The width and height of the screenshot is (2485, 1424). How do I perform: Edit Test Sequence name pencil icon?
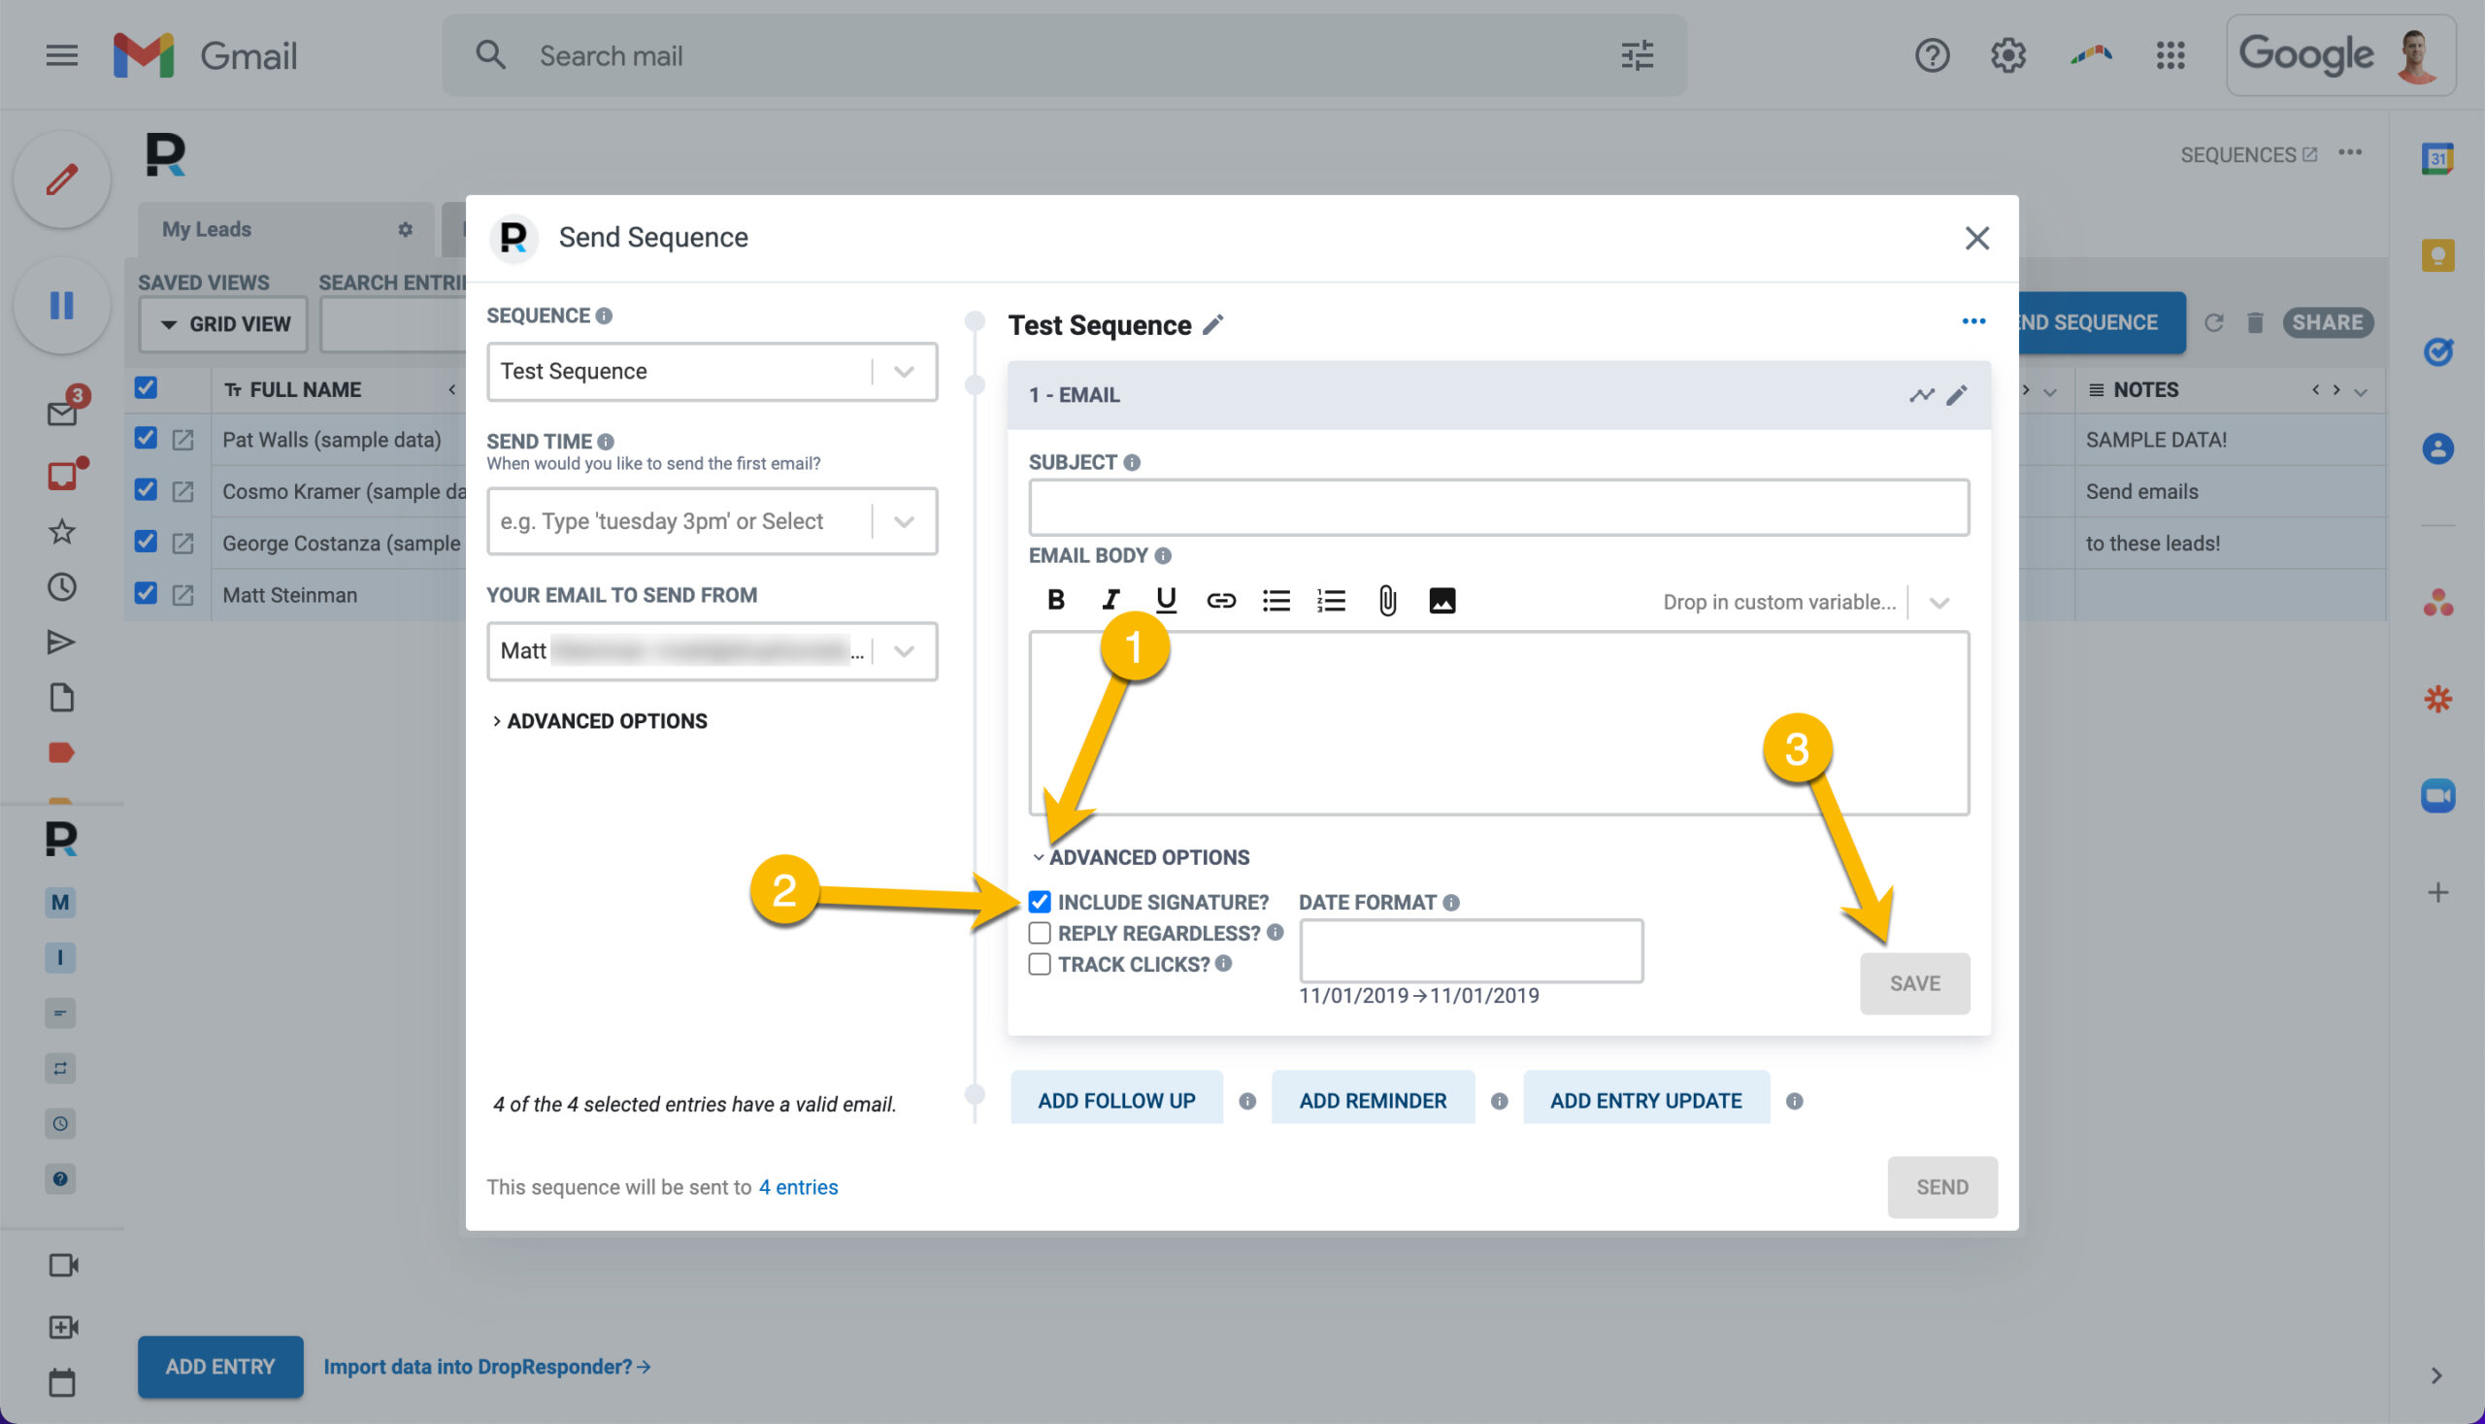point(1212,325)
